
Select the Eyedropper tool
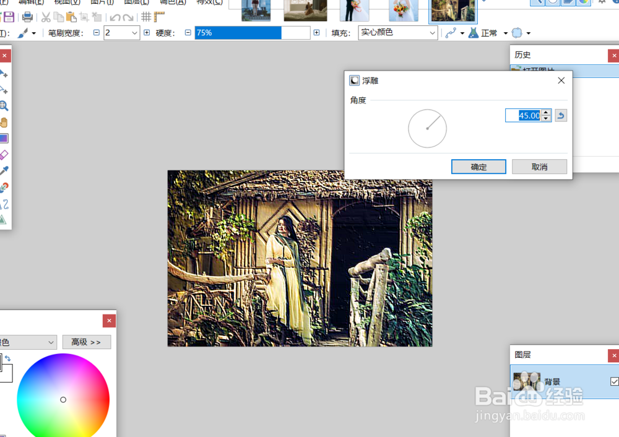[x=4, y=171]
